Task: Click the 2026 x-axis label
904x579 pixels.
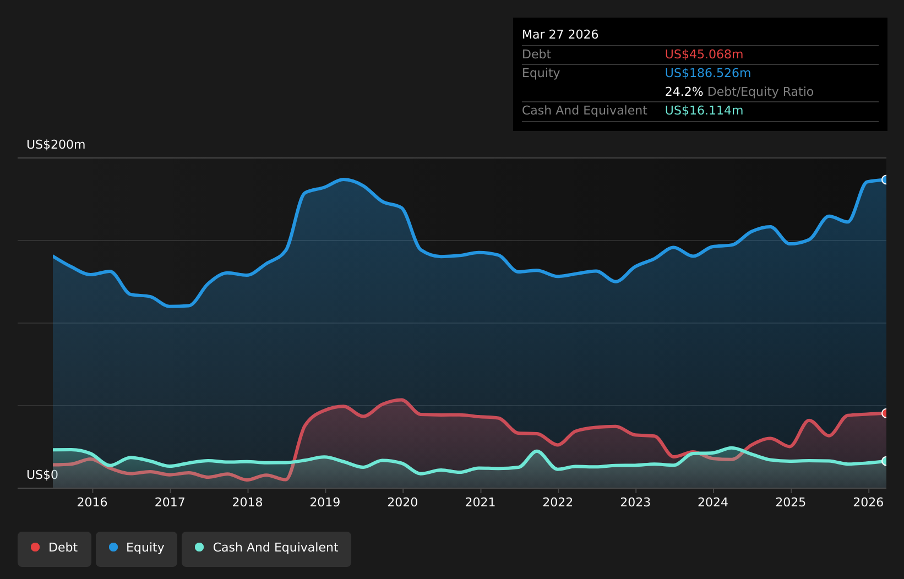Action: pos(869,502)
